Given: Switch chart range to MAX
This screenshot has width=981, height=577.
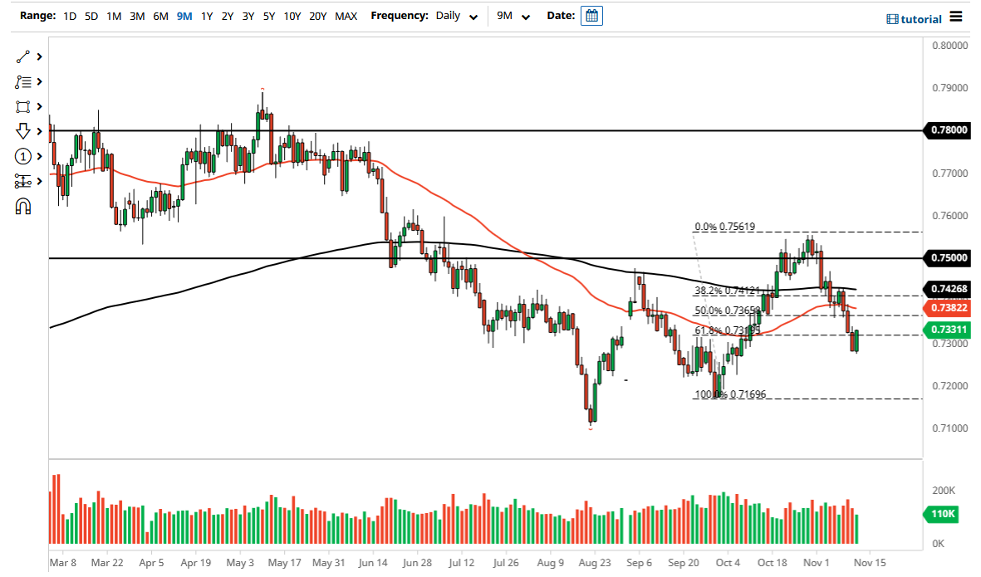Looking at the screenshot, I should [x=346, y=16].
